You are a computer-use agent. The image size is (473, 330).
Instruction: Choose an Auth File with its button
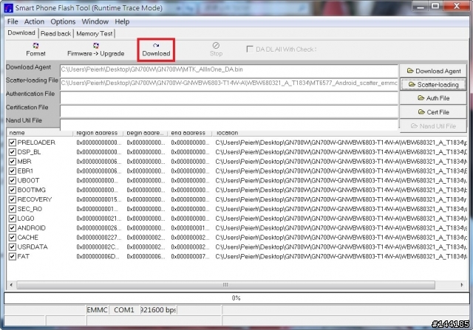(x=433, y=98)
